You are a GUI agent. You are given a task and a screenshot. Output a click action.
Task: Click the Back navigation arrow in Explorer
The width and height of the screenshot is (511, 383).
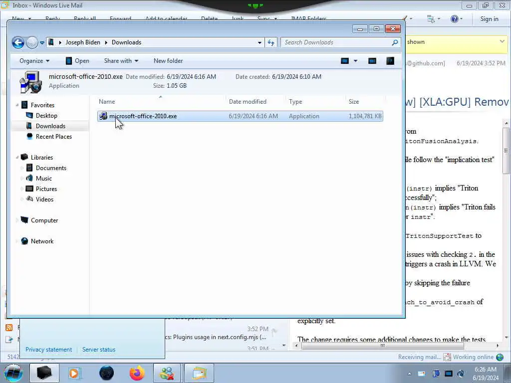(x=18, y=42)
